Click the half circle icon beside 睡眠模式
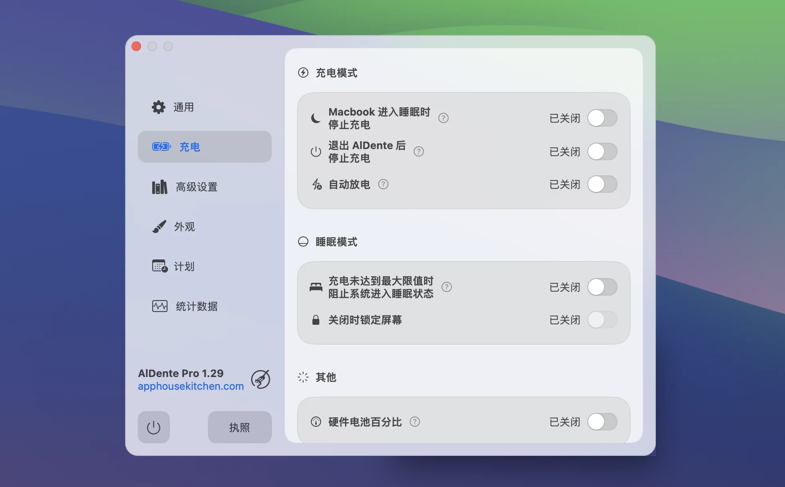The width and height of the screenshot is (785, 487). click(303, 242)
